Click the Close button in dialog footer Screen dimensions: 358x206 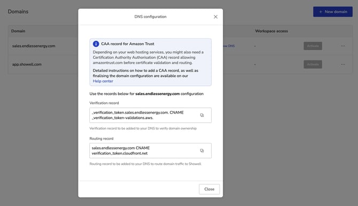click(x=209, y=189)
